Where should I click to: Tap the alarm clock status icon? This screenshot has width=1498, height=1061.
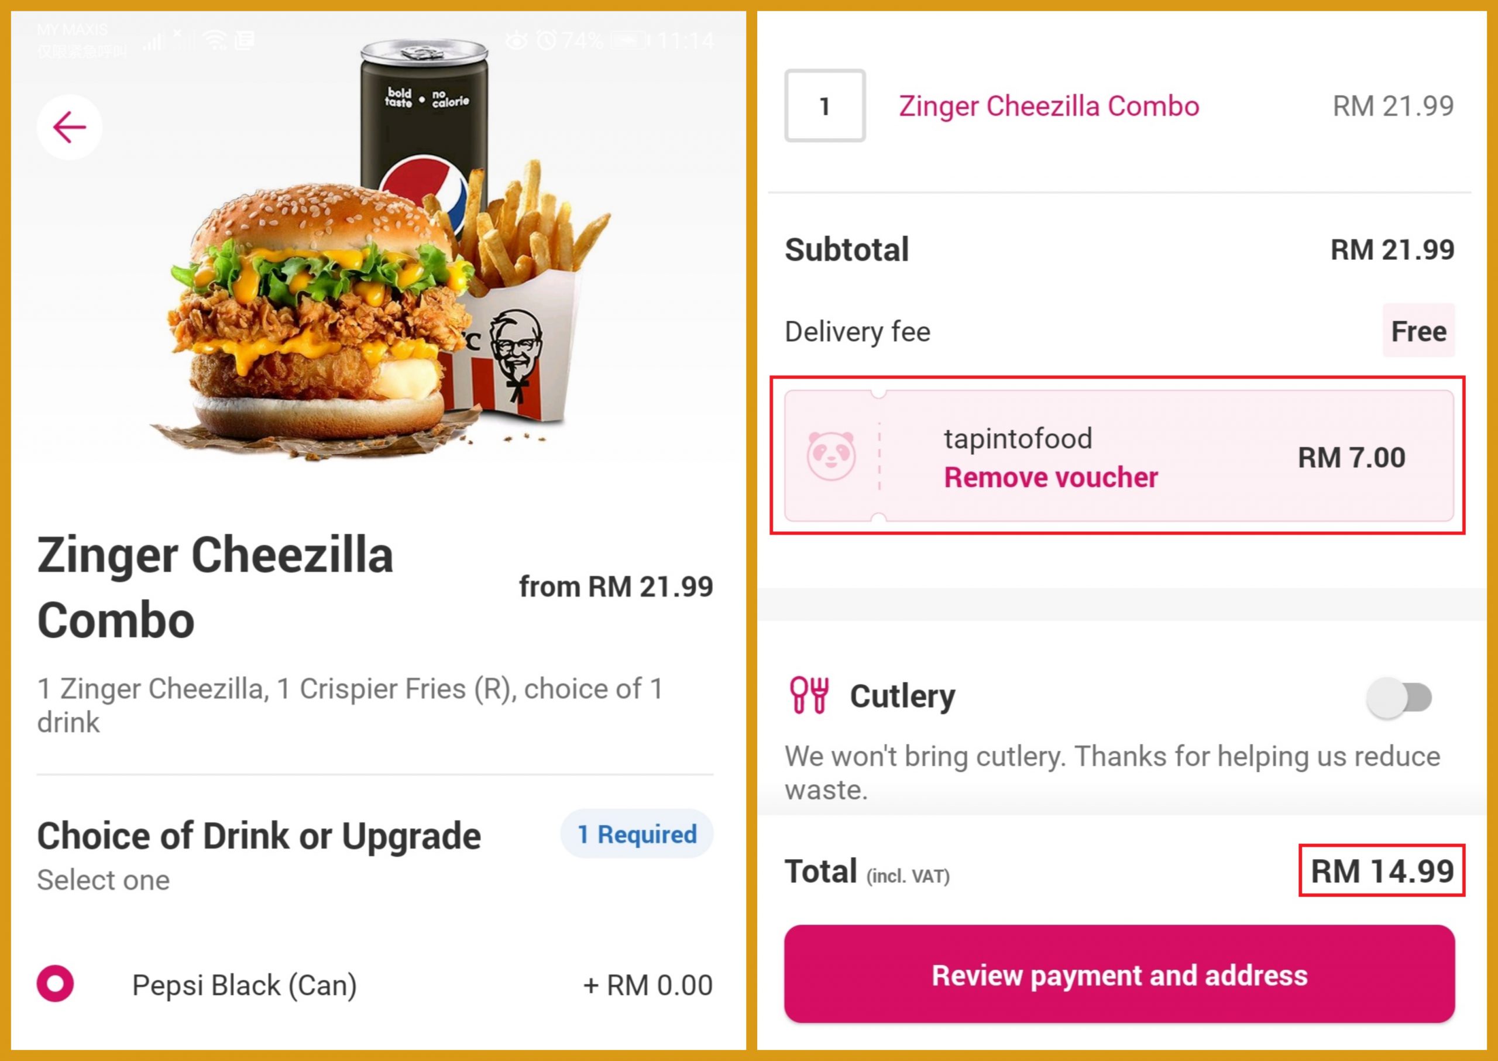pos(546,40)
